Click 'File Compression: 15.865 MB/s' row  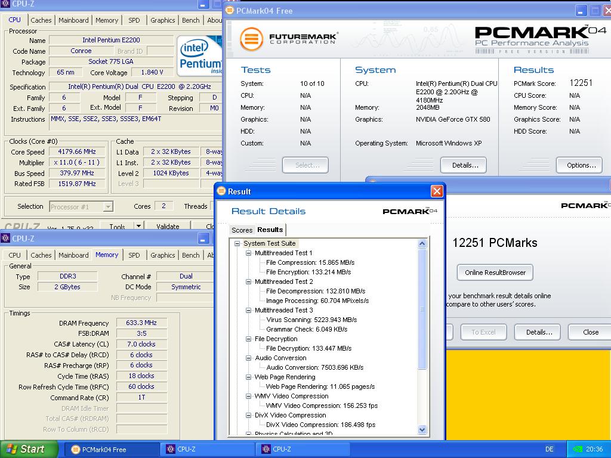pos(310,262)
